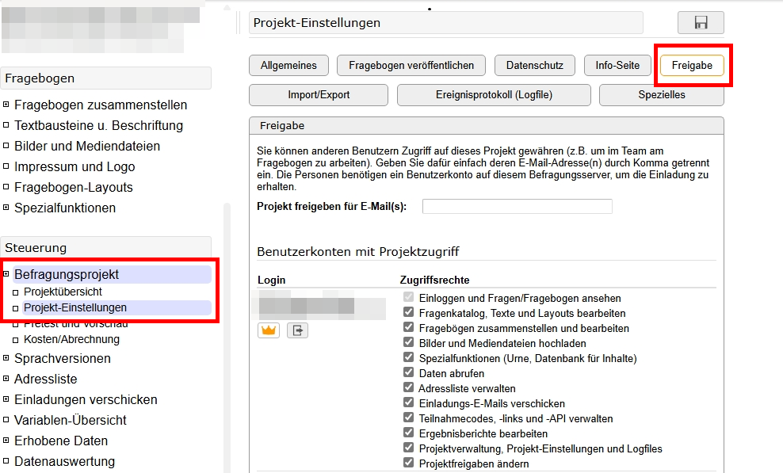Image resolution: width=783 pixels, height=473 pixels.
Task: Switch to the Freigabe tab
Action: (x=692, y=65)
